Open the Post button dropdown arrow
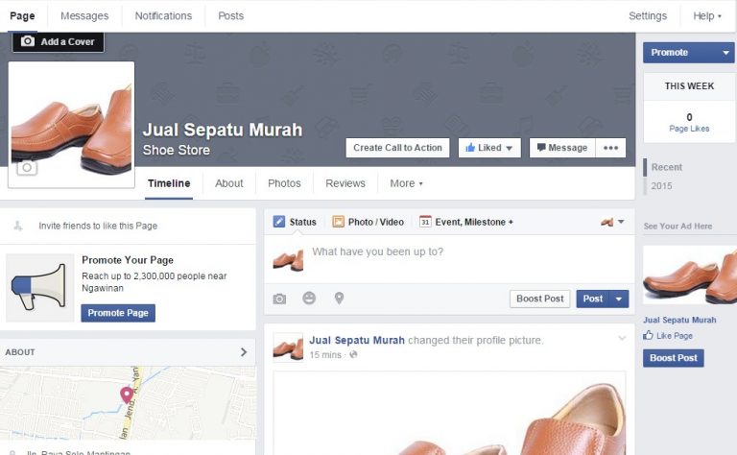This screenshot has width=737, height=455. [619, 299]
